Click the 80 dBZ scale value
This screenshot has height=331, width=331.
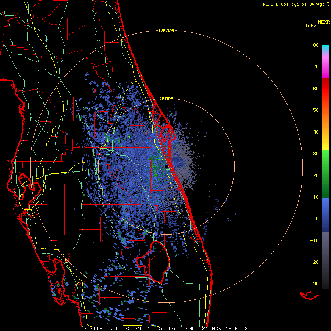(316, 45)
